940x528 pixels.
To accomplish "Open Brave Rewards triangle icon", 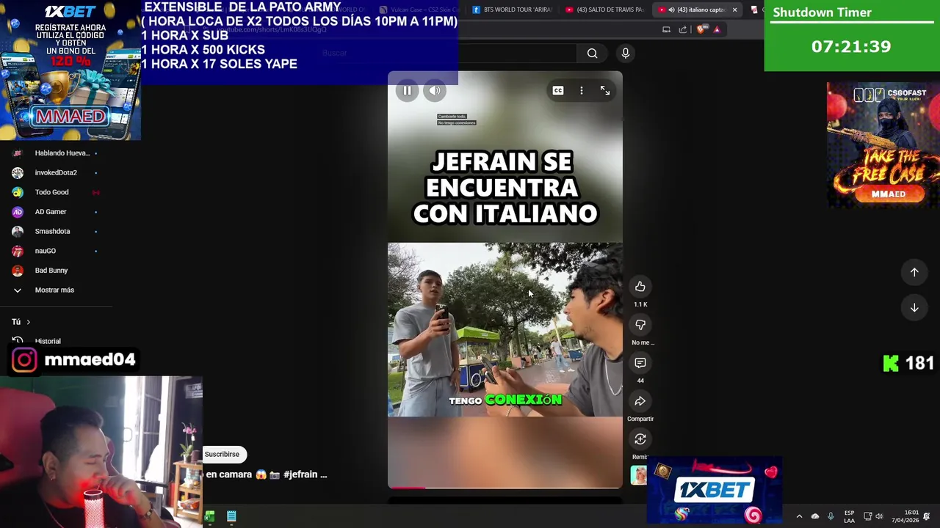I will coord(717,29).
